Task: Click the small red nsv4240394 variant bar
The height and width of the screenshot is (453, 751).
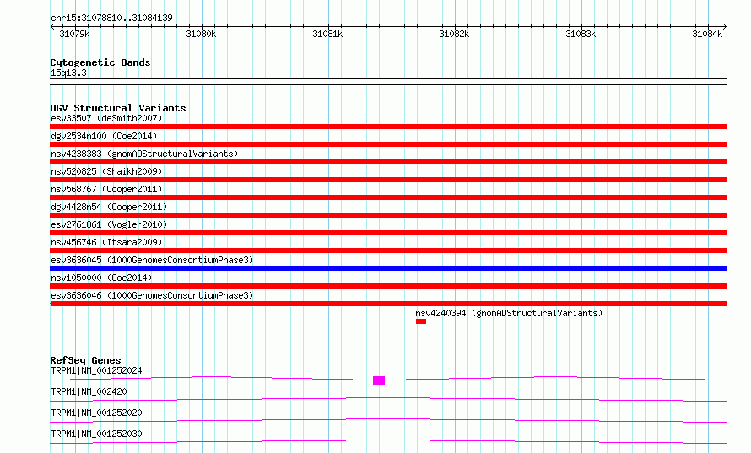Action: click(x=421, y=321)
